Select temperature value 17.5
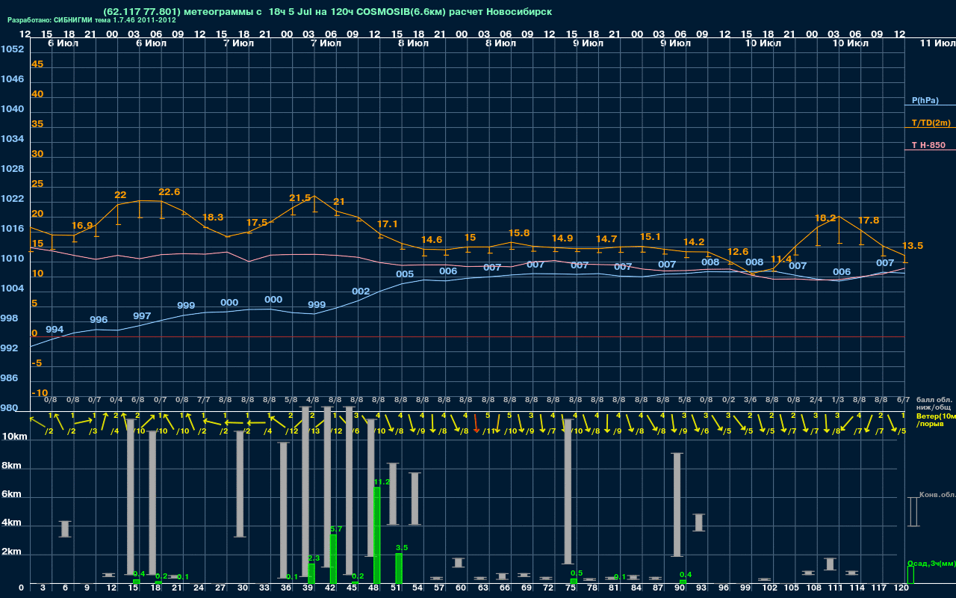This screenshot has height=598, width=956. click(257, 223)
